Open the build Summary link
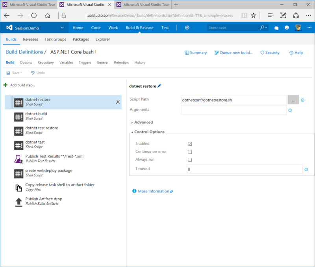 196,53
